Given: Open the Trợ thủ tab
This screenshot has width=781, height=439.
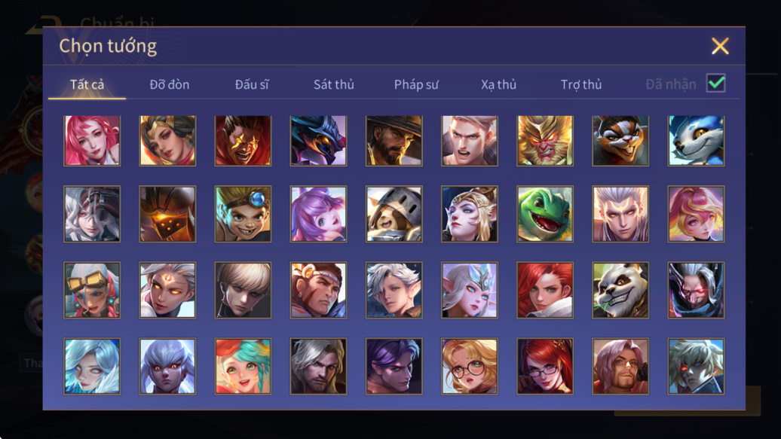Looking at the screenshot, I should pyautogui.click(x=581, y=84).
